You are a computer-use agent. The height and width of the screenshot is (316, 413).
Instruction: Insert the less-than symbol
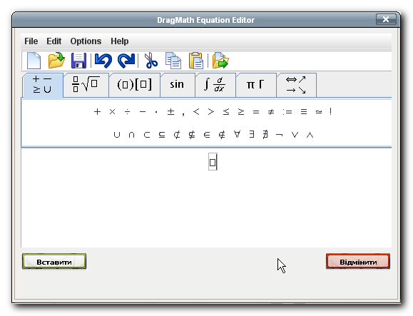196,112
